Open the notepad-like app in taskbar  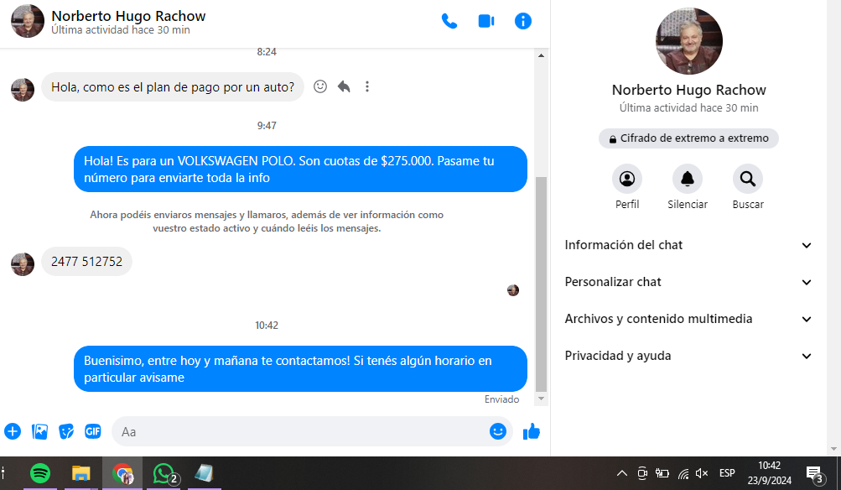click(x=204, y=473)
